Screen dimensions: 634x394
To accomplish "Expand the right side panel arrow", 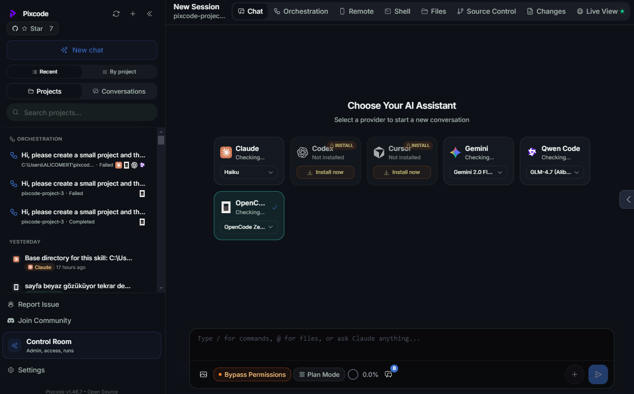I will point(628,199).
